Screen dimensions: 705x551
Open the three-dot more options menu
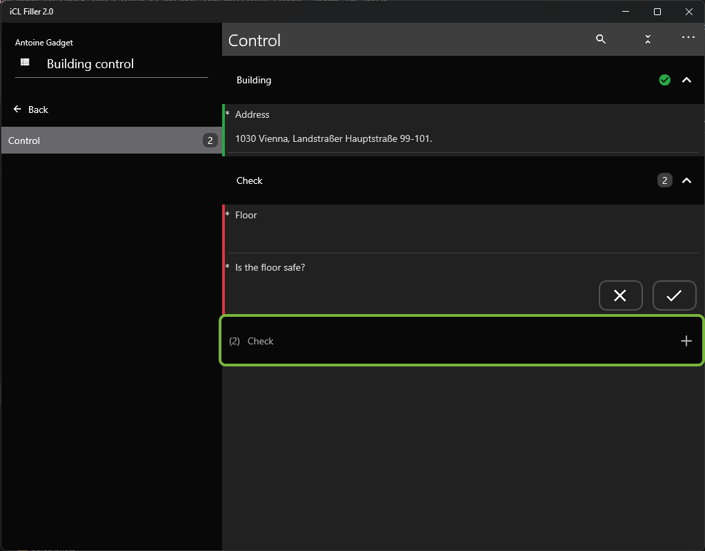click(x=688, y=37)
